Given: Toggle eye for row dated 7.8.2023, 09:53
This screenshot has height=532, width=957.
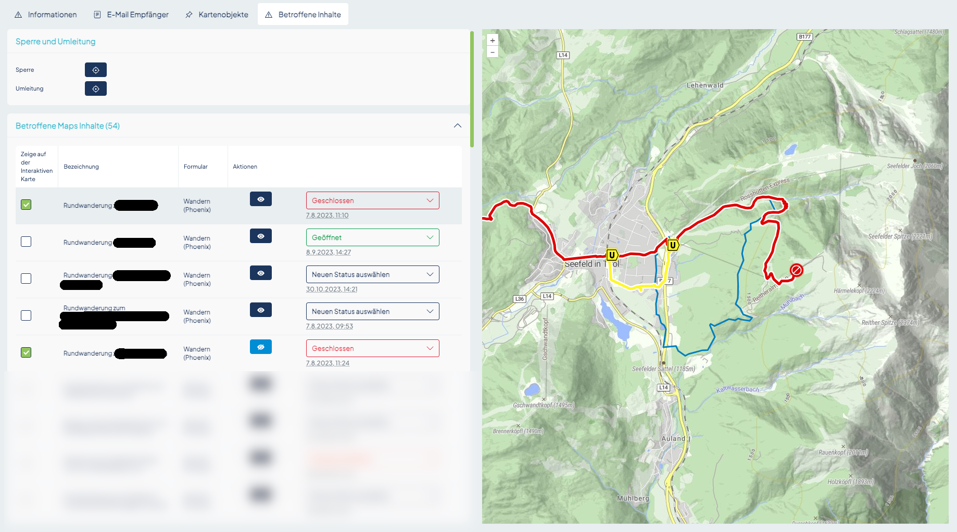Looking at the screenshot, I should (x=261, y=310).
